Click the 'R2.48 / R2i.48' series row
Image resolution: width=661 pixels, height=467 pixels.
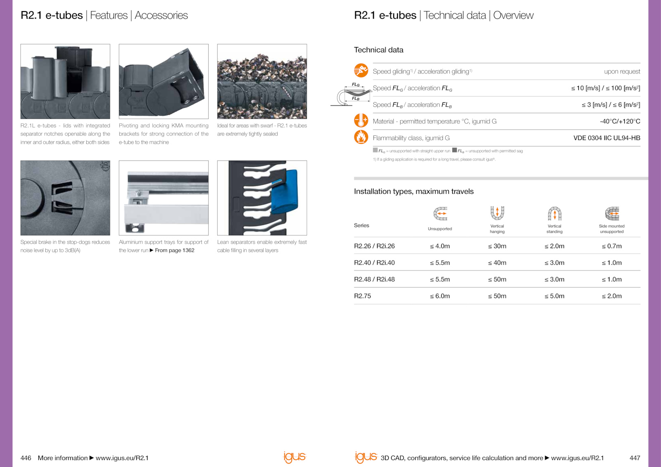497,280
